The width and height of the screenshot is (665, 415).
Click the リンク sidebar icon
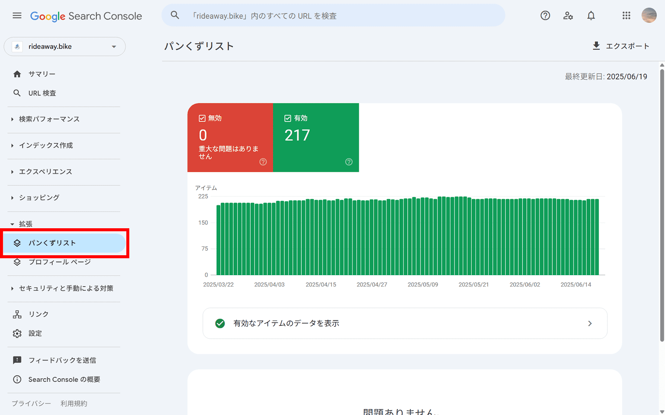[x=17, y=314]
